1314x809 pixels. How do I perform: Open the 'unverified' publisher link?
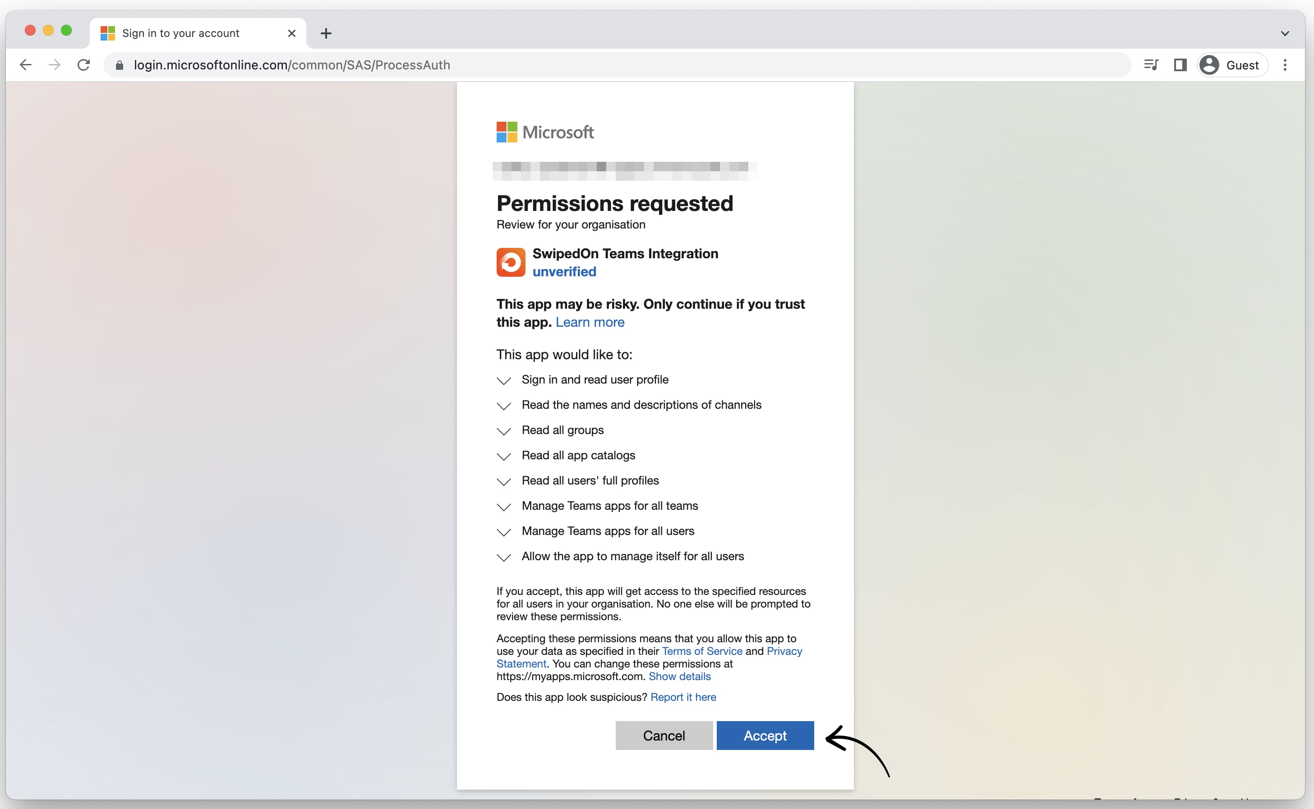point(564,272)
